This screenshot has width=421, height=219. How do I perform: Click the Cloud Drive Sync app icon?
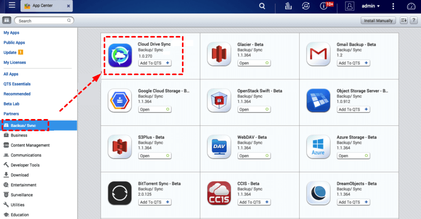[x=120, y=56]
